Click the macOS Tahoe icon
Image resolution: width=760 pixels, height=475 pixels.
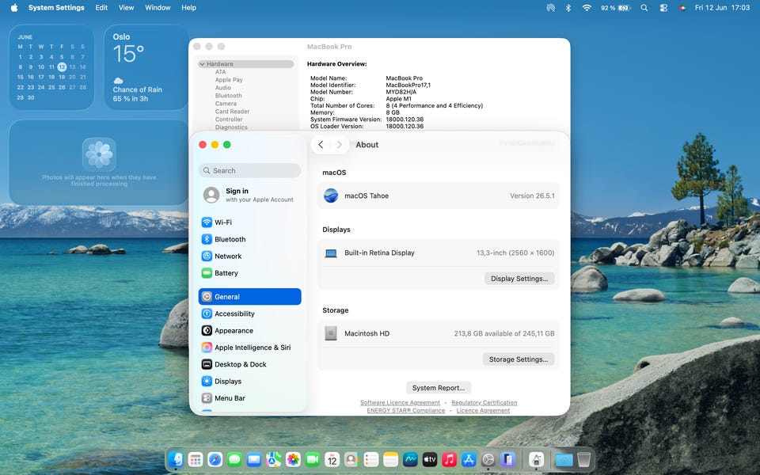click(x=331, y=196)
